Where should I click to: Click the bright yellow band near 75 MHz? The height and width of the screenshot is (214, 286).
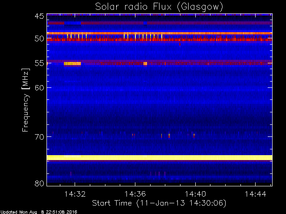pyautogui.click(x=160, y=157)
